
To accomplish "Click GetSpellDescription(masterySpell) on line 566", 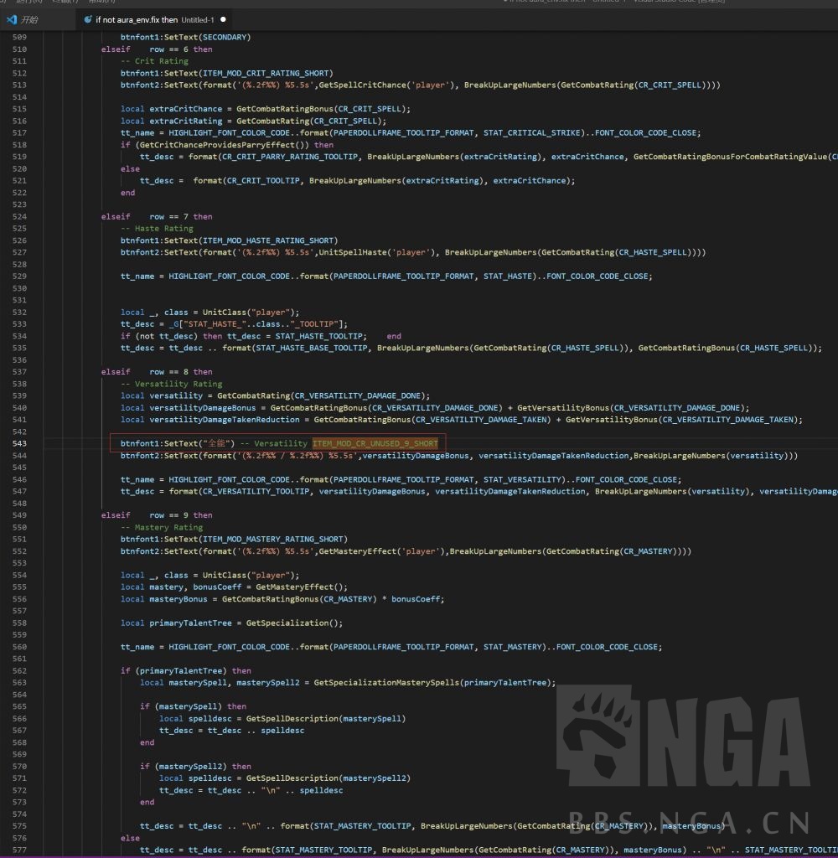I will (326, 719).
